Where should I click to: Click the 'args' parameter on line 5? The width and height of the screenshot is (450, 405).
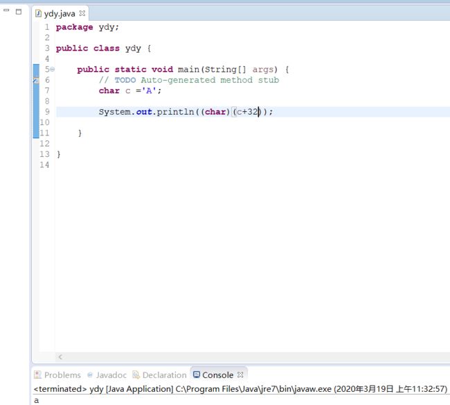click(263, 70)
